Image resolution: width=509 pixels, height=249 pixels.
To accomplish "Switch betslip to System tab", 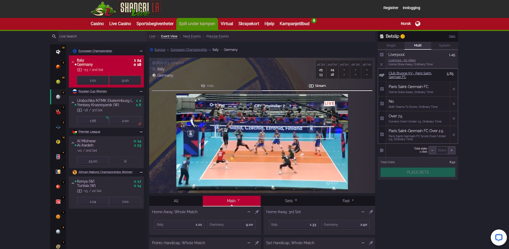I will tap(444, 45).
